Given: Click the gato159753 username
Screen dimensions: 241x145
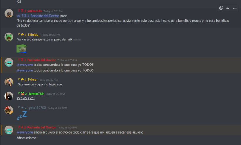Looking at the screenshot, I should click(37, 108).
